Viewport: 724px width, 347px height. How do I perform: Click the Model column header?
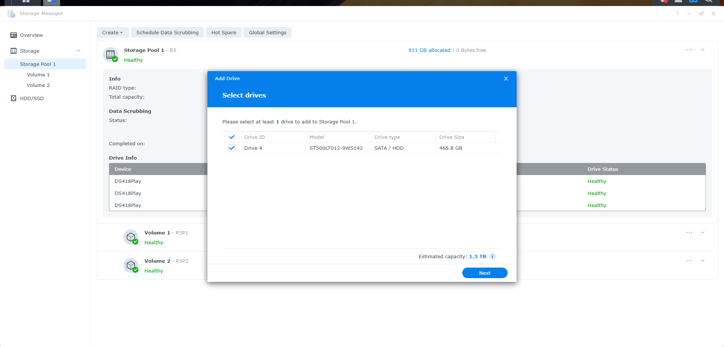(339, 137)
